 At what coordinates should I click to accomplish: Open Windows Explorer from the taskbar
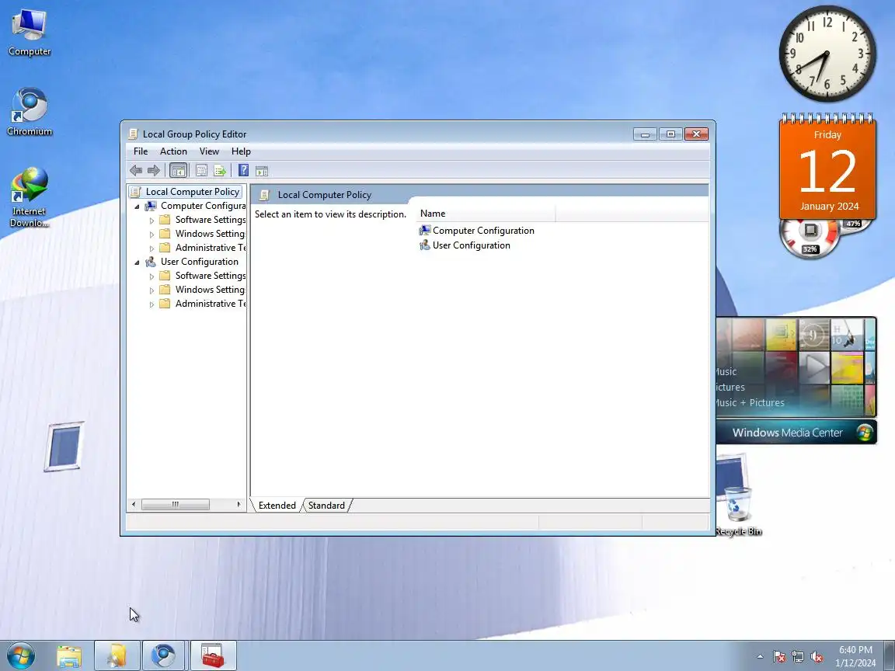pyautogui.click(x=69, y=655)
